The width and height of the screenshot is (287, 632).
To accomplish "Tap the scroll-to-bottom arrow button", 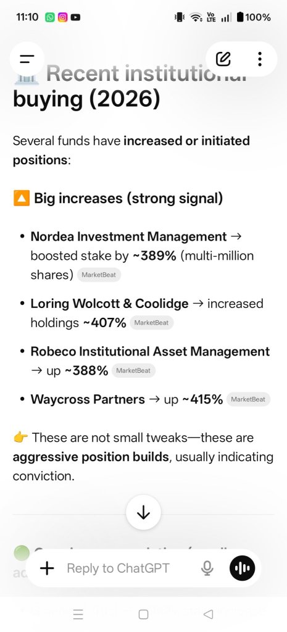I will [x=143, y=513].
